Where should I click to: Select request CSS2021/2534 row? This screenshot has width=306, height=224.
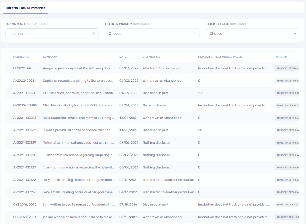pos(25,217)
